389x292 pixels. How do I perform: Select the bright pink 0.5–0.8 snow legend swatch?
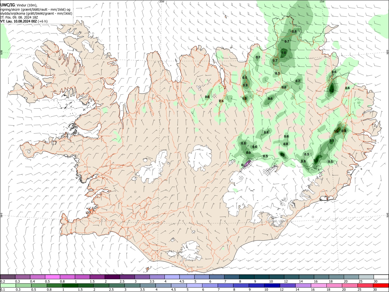point(53,277)
